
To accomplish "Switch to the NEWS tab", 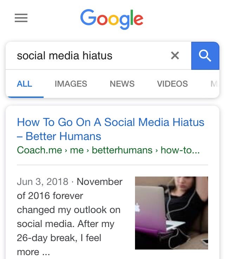I will coord(122,84).
